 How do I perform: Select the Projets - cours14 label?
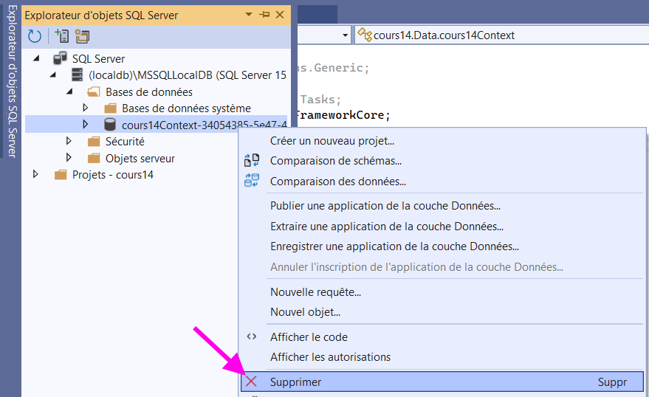(112, 174)
